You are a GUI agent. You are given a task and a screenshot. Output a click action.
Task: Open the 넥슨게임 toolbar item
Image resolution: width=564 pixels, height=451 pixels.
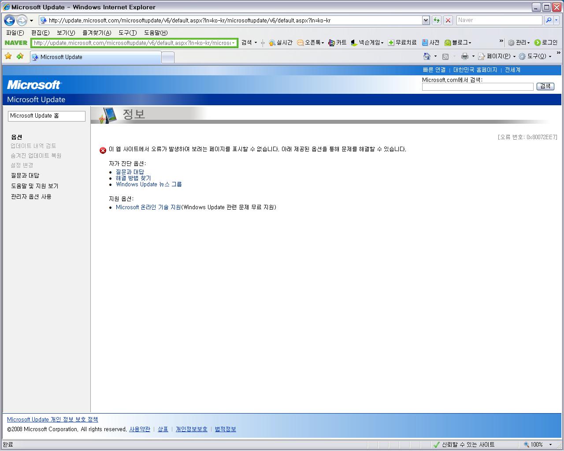click(367, 43)
